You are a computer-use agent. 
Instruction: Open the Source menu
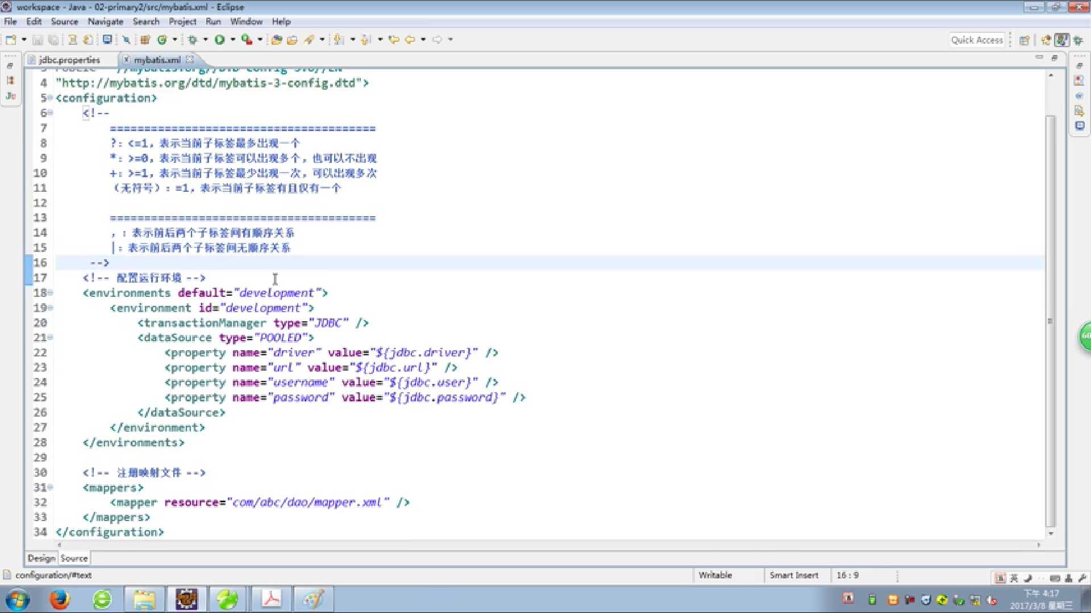pos(64,22)
